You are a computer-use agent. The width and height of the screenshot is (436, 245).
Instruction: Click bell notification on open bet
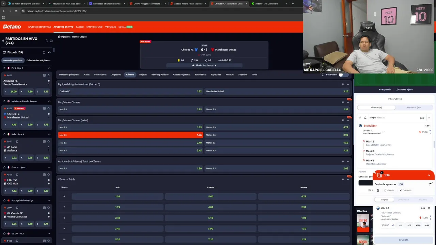click(x=365, y=118)
